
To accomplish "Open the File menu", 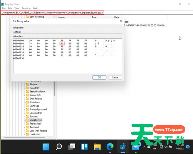I will click(4, 8).
